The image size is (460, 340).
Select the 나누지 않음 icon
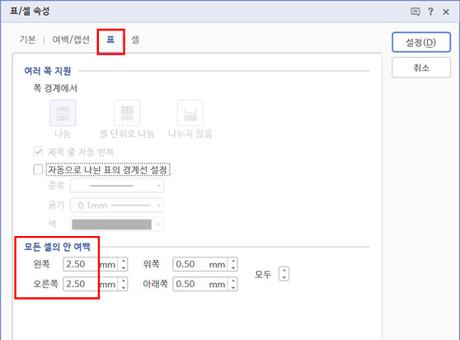point(190,113)
